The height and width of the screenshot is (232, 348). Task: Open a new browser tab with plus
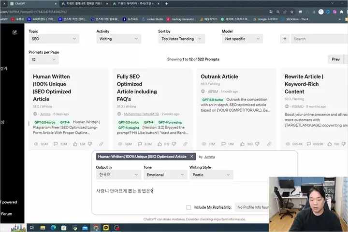click(x=166, y=3)
